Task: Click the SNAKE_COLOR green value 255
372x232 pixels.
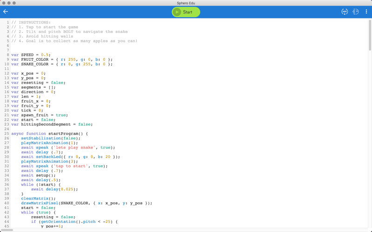Action: 86,64
